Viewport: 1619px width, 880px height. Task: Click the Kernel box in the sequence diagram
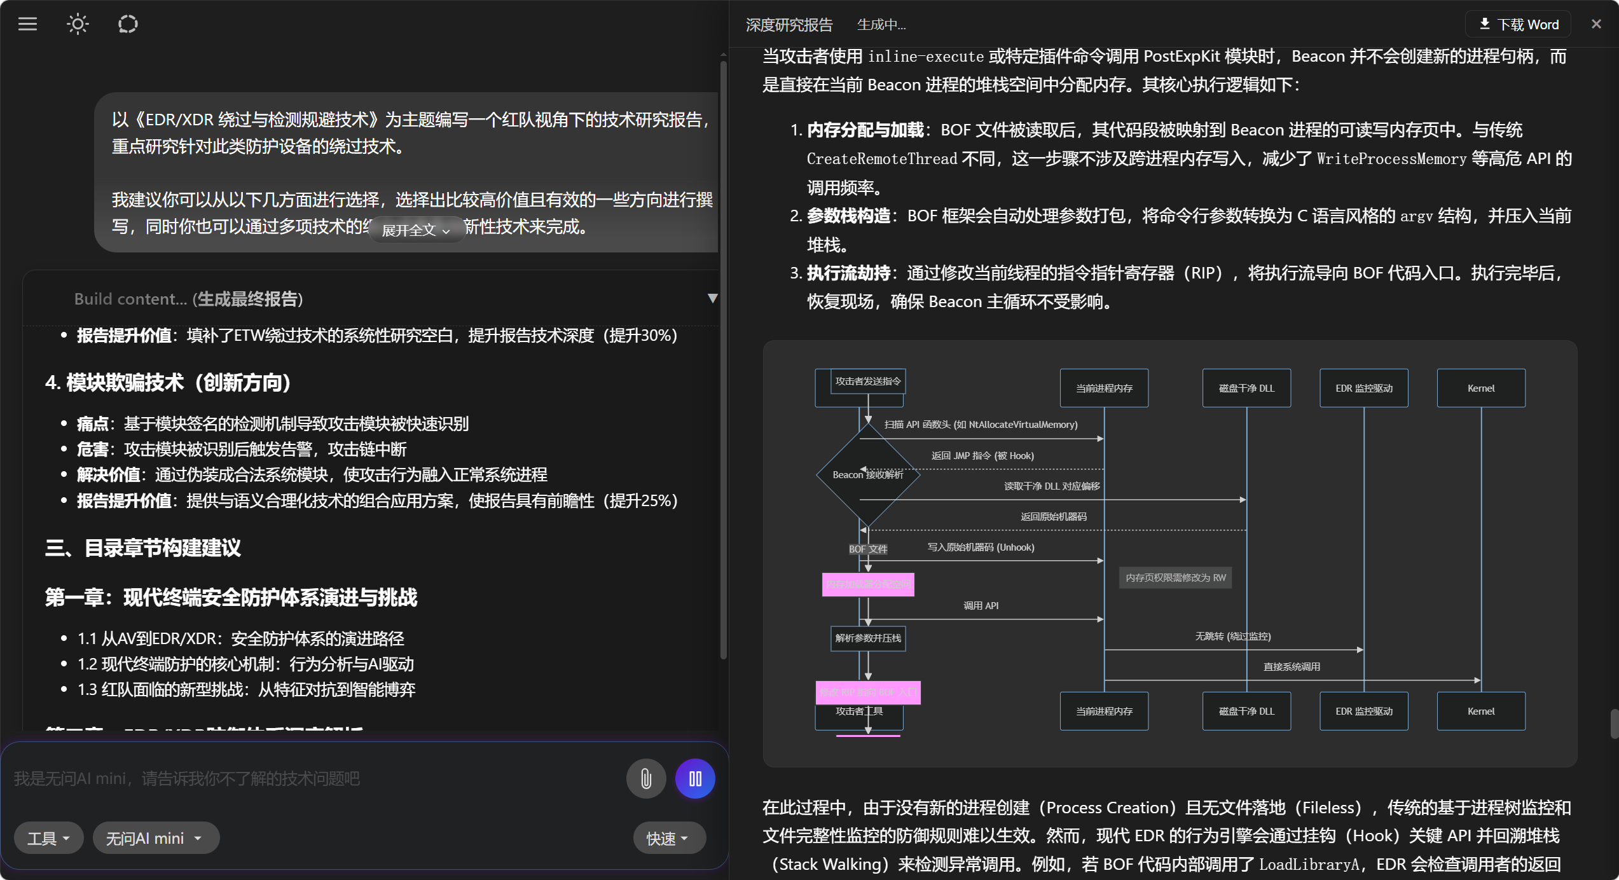click(1481, 388)
